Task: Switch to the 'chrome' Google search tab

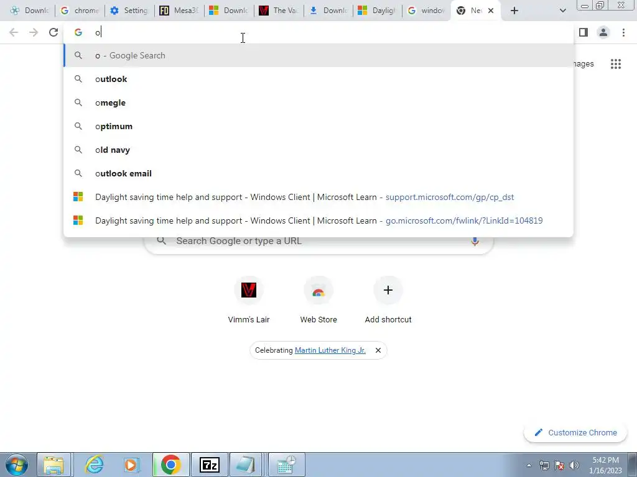Action: point(80,11)
